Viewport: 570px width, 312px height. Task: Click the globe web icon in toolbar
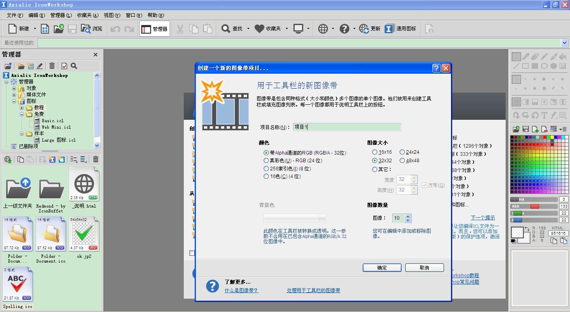coord(323,29)
